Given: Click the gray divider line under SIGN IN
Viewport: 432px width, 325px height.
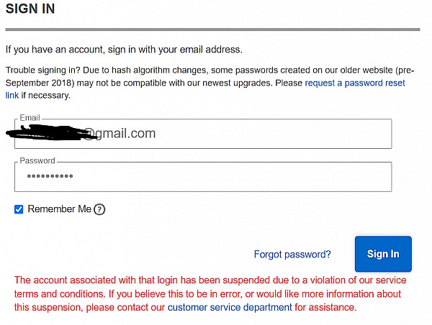Looking at the screenshot, I should pos(212,29).
